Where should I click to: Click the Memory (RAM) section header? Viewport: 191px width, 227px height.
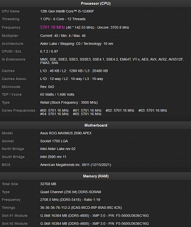(96, 176)
